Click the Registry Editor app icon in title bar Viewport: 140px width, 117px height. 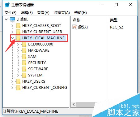coord(7,5)
